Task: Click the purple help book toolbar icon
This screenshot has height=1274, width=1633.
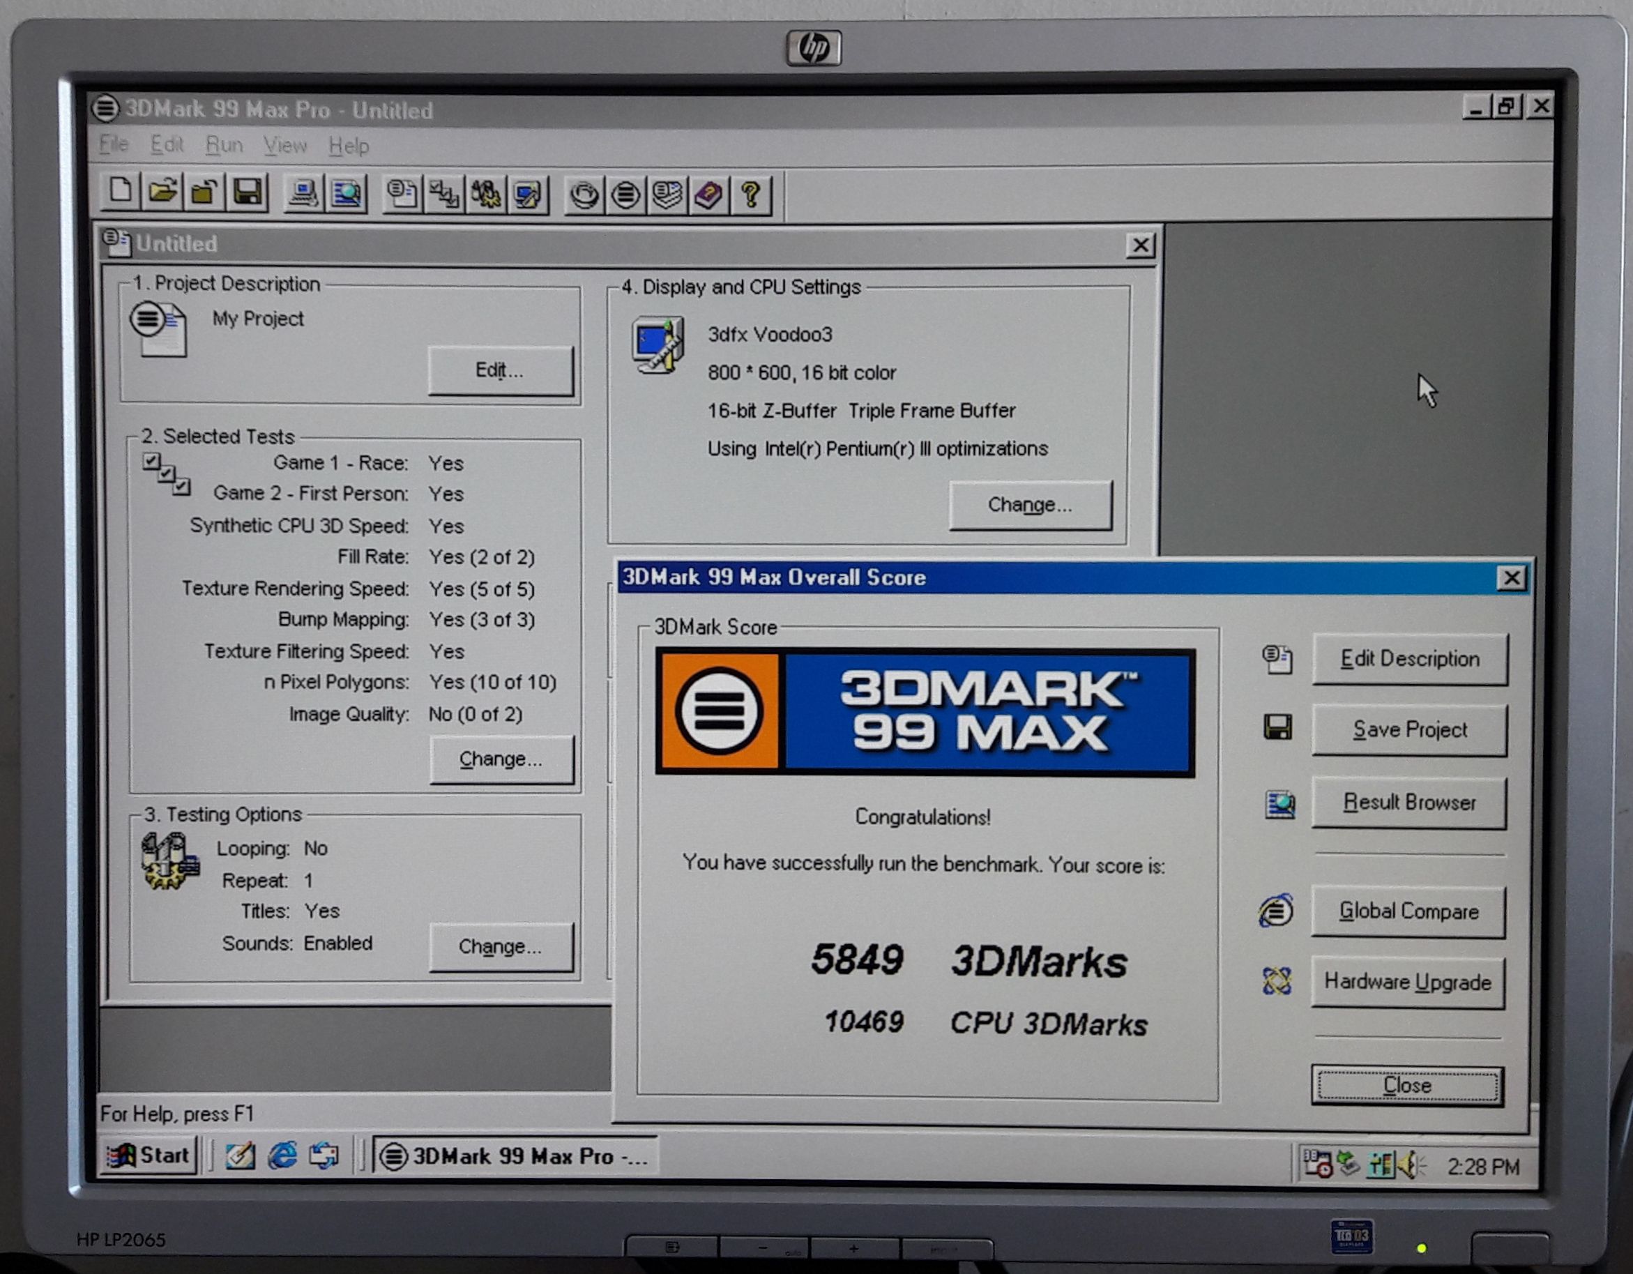Action: tap(709, 196)
